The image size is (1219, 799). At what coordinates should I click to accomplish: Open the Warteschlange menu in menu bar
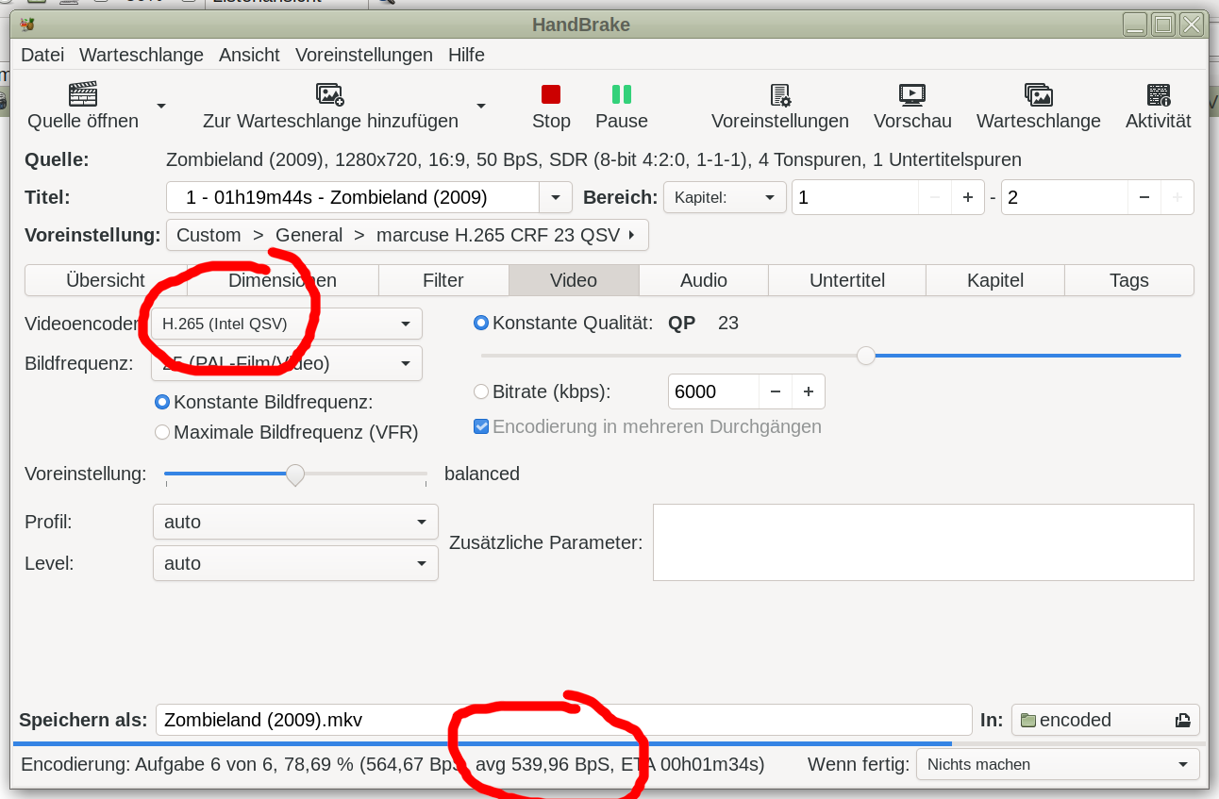click(142, 55)
